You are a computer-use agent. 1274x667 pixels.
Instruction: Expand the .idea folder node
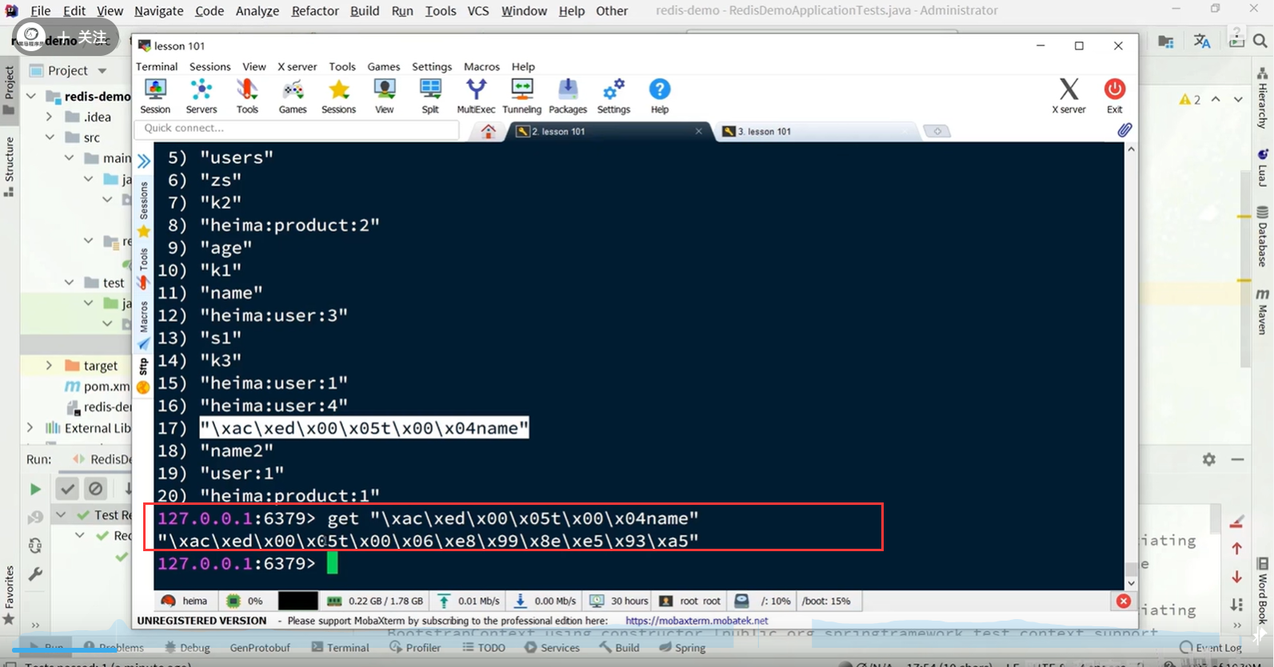click(x=50, y=117)
